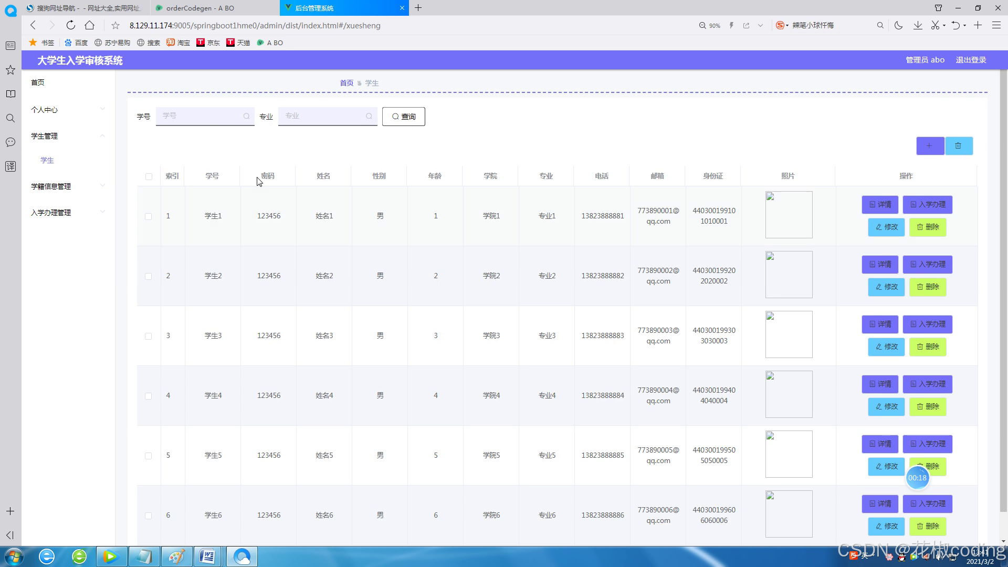Image resolution: width=1008 pixels, height=567 pixels.
Task: Select all rows with the header checkbox
Action: (x=149, y=176)
